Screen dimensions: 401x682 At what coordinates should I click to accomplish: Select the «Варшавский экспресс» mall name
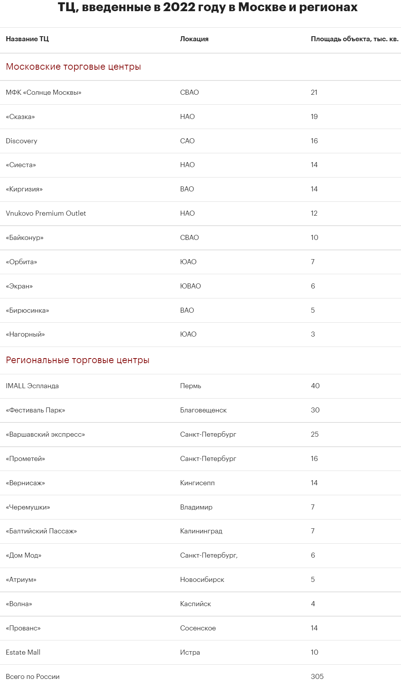coord(45,434)
